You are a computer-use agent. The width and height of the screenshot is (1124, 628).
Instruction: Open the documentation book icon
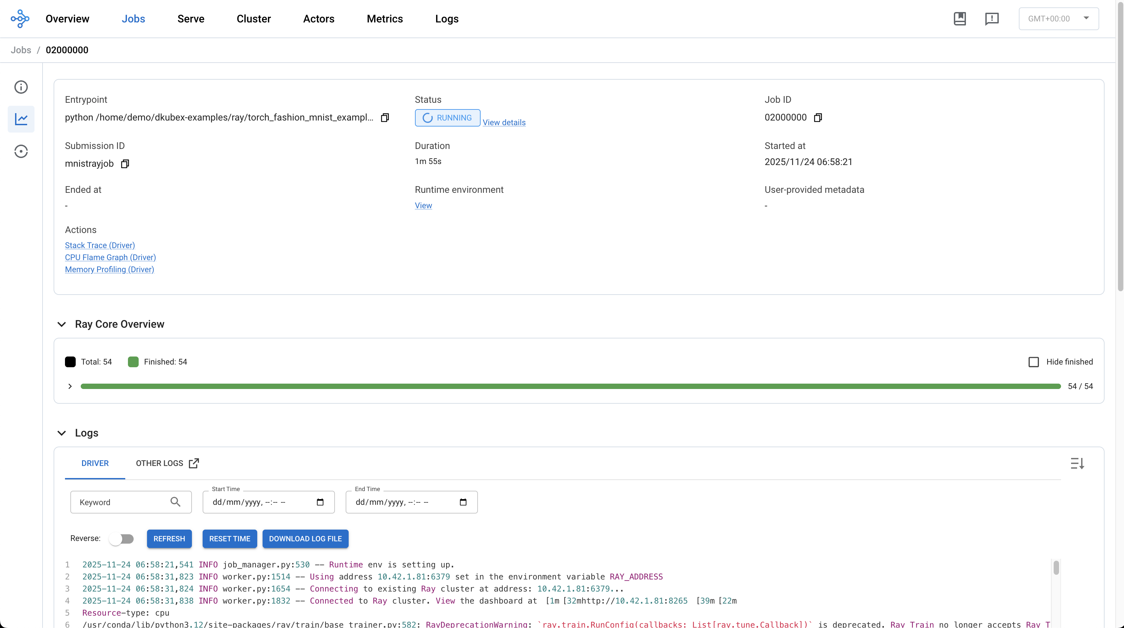pos(960,19)
